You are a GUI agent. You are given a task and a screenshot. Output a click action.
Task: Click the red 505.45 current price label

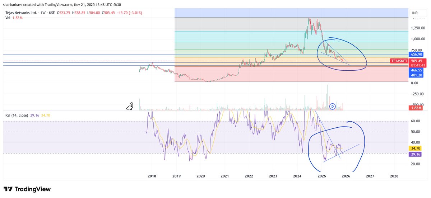(x=417, y=61)
